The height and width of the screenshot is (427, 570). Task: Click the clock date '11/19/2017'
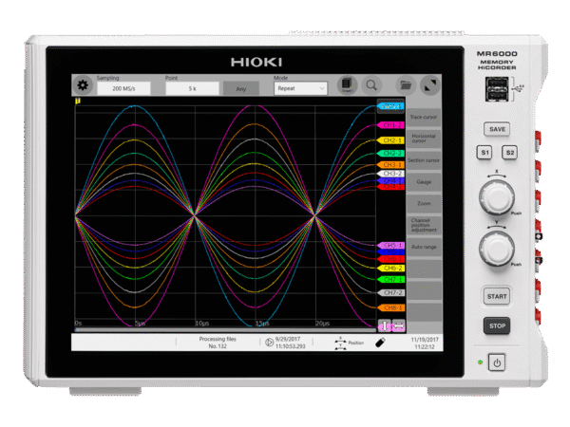[x=425, y=340]
